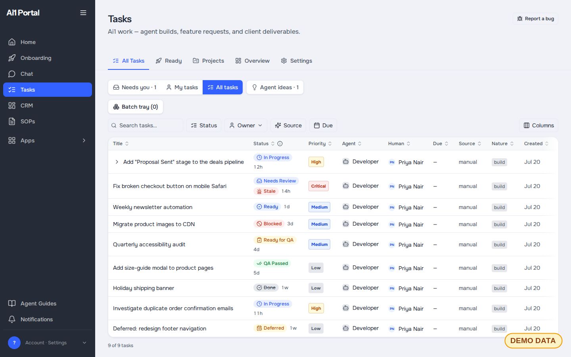Sort table by Due column
The width and height of the screenshot is (571, 357).
point(441,144)
